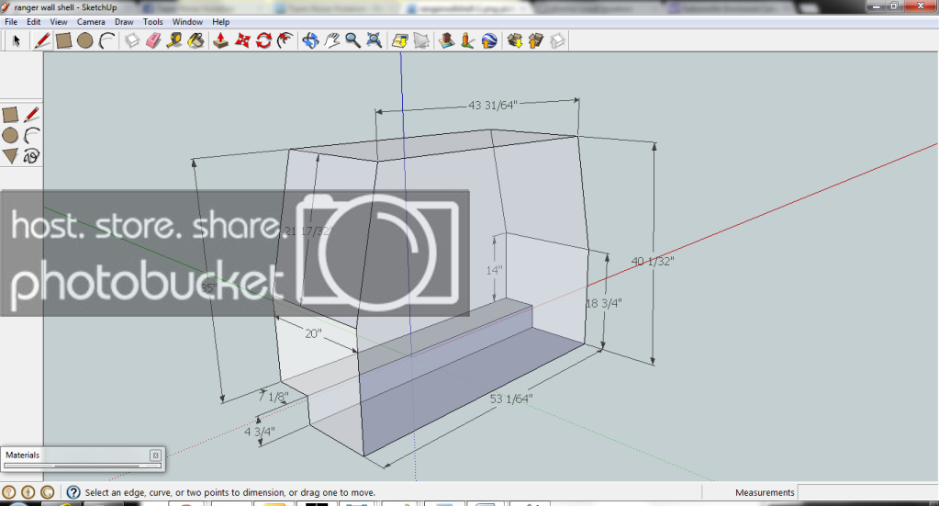Click the greyed Share Component icon
939x506 pixels.
point(557,40)
